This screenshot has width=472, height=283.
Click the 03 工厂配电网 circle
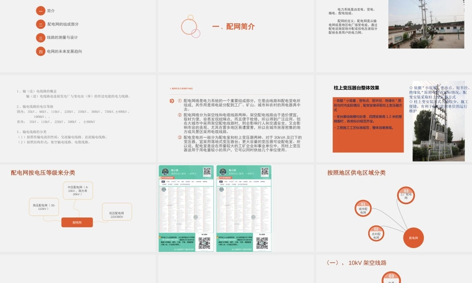click(406, 195)
